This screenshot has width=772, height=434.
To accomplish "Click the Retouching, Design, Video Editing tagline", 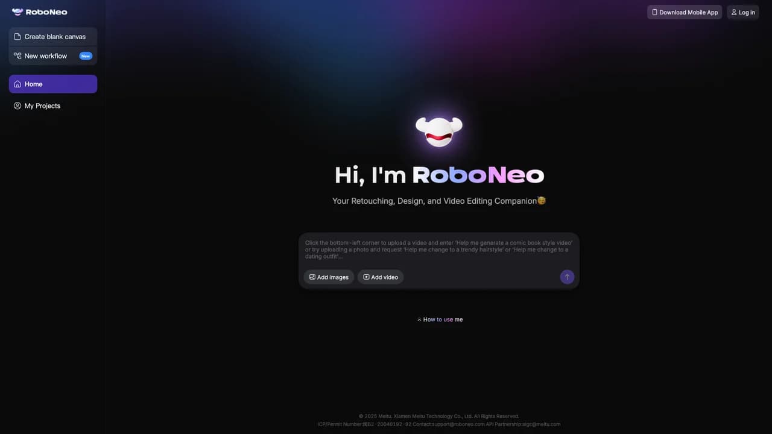I will tap(439, 201).
